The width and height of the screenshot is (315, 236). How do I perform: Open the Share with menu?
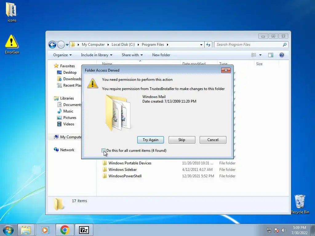click(132, 55)
